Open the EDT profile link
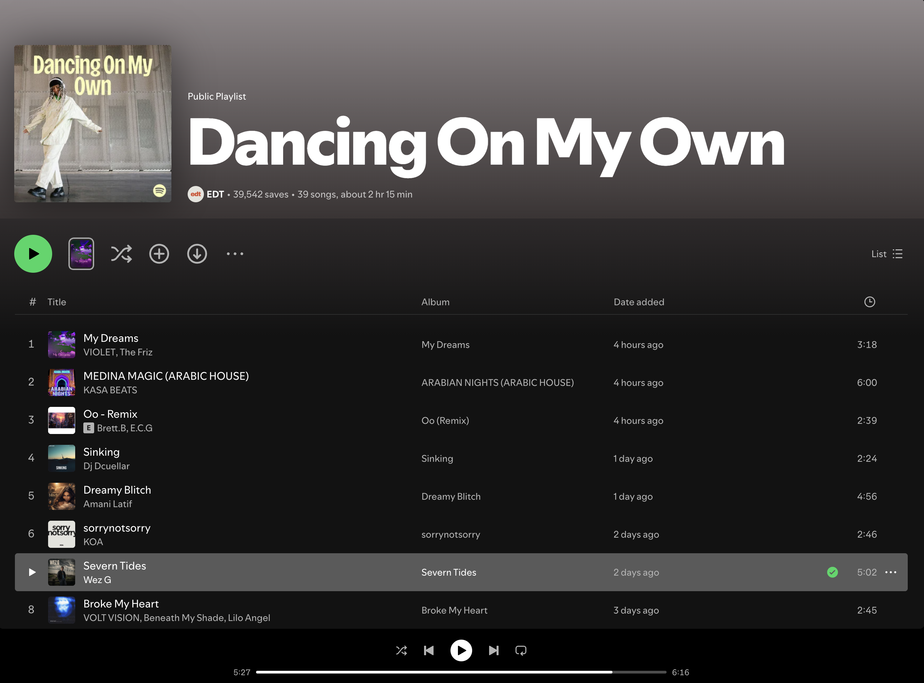924x683 pixels. pos(215,194)
